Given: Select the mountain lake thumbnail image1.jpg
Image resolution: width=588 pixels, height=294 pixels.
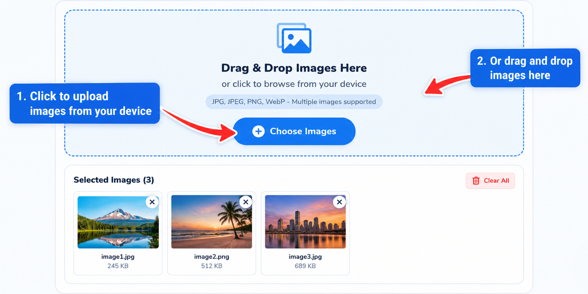Looking at the screenshot, I should (x=118, y=222).
